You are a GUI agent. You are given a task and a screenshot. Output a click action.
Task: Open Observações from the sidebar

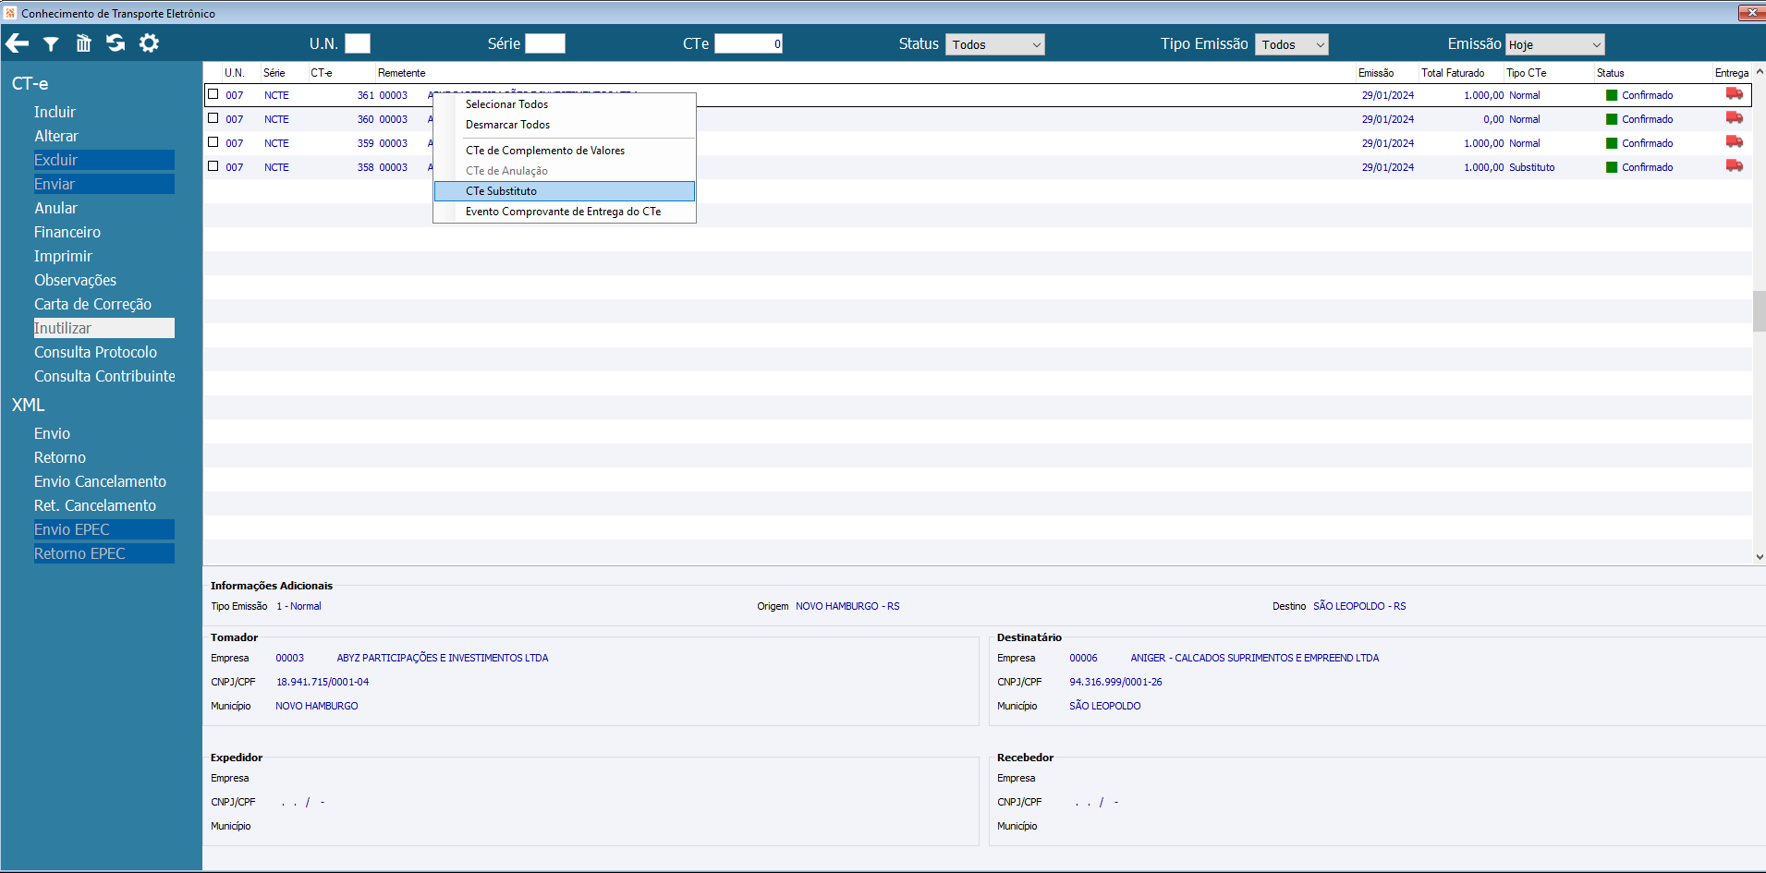75,280
